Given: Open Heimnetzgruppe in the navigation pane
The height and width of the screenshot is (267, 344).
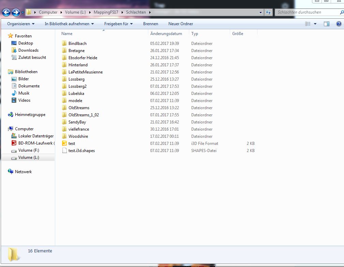Looking at the screenshot, I should tap(30, 115).
